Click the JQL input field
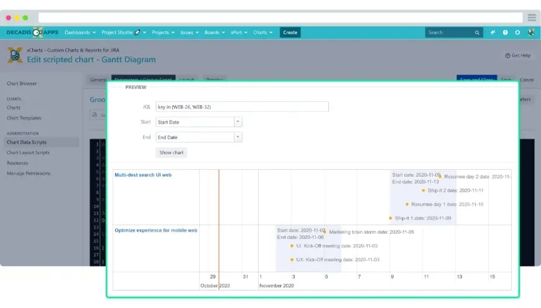541x308 pixels. tap(243, 106)
